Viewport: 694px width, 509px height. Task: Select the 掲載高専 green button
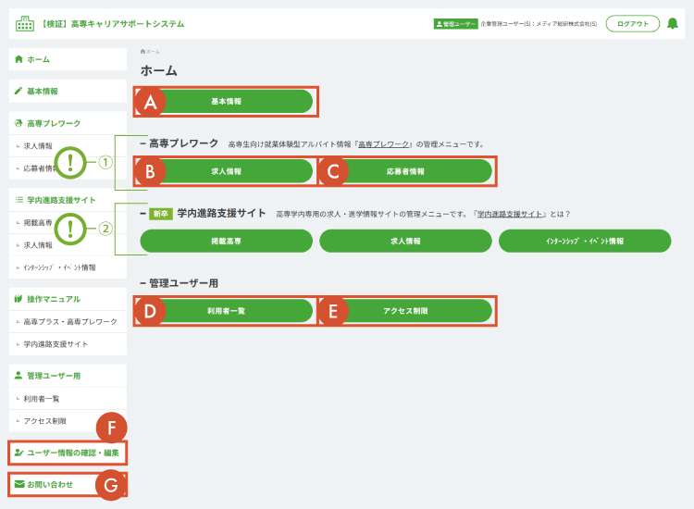click(x=227, y=241)
